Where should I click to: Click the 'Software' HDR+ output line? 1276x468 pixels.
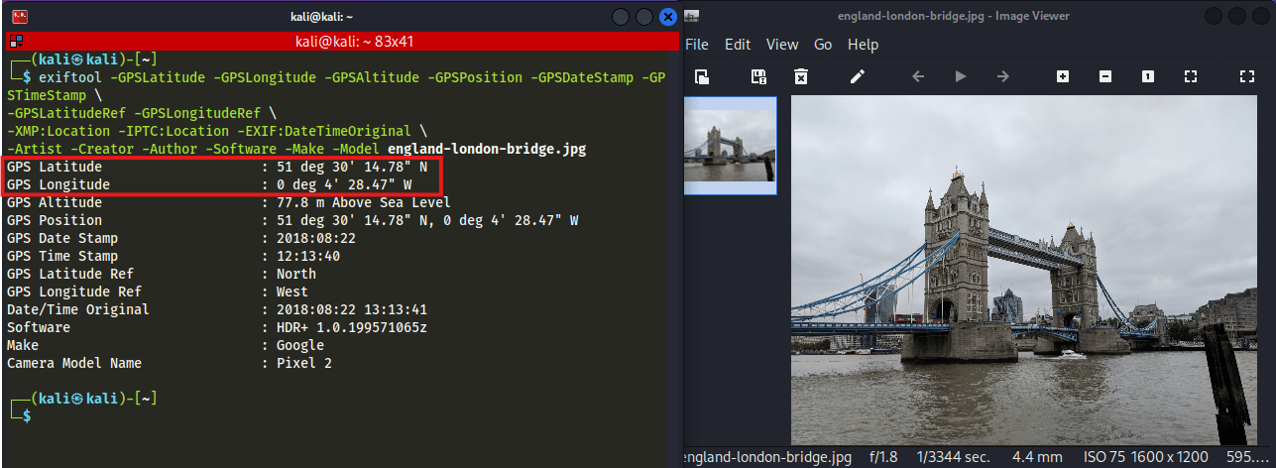click(216, 327)
